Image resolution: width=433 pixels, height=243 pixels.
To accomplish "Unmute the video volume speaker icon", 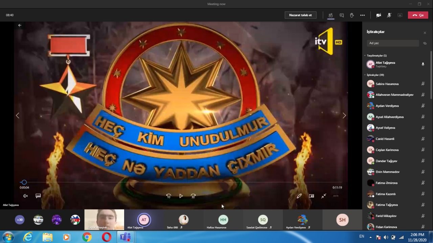I will coord(25,196).
